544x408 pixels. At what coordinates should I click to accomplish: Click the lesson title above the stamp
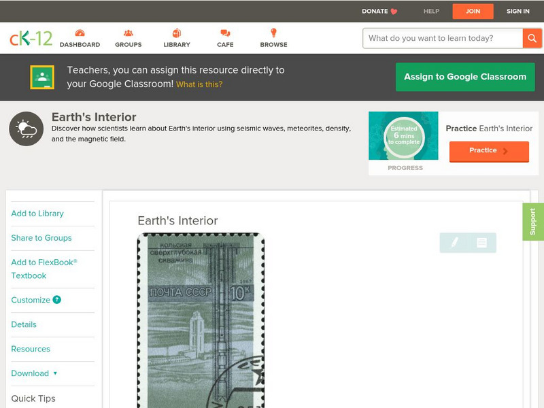tap(177, 220)
